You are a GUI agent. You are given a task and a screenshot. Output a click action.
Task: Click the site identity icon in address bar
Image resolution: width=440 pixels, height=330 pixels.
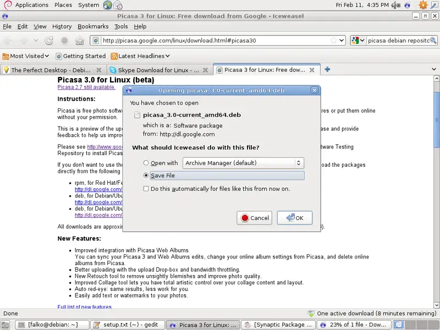pos(96,40)
